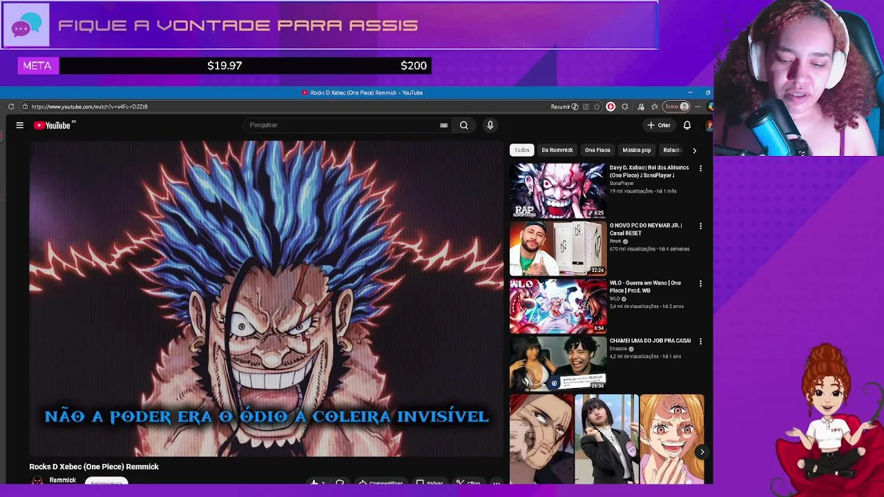Select the Música pop filter chip
884x497 pixels.
click(x=637, y=150)
